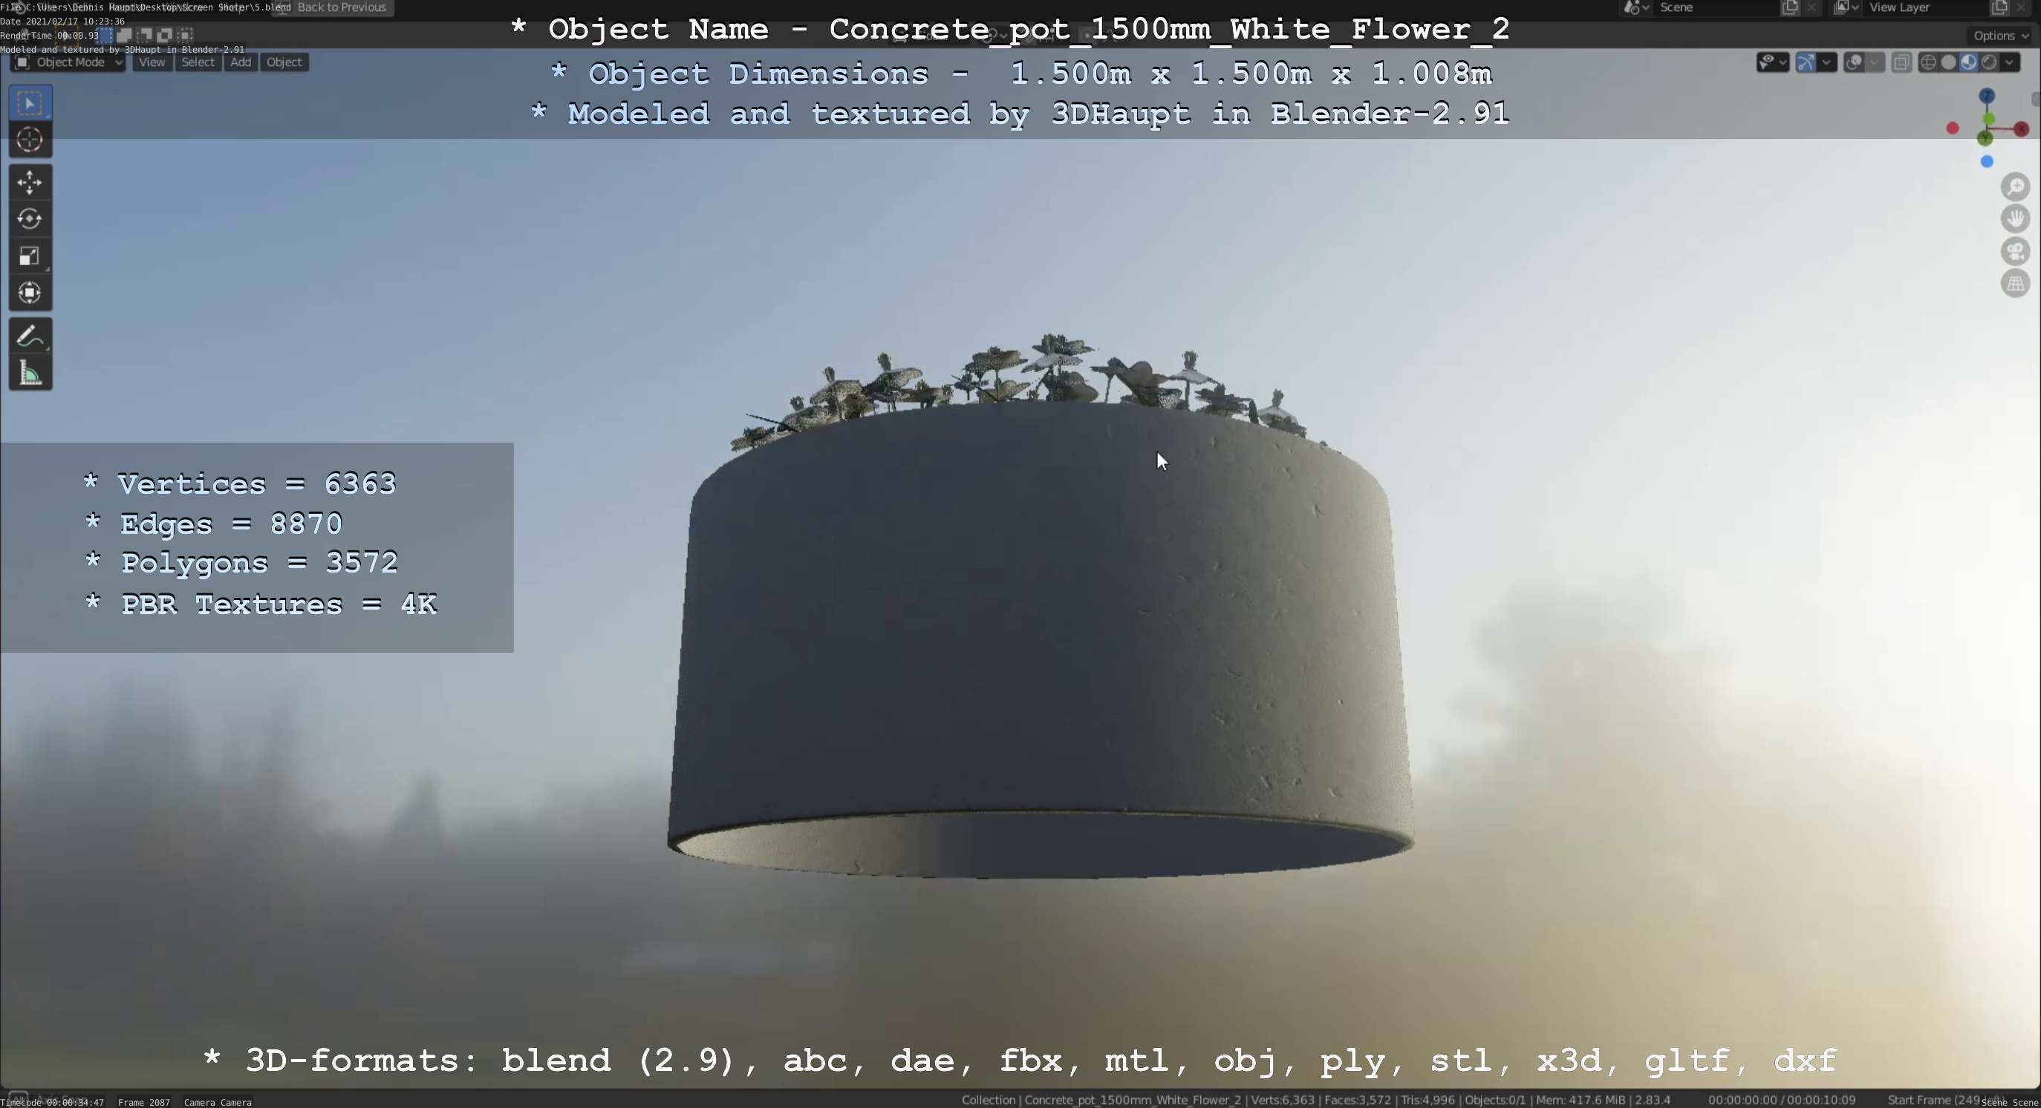Choose the Rotate tool

pos(30,218)
